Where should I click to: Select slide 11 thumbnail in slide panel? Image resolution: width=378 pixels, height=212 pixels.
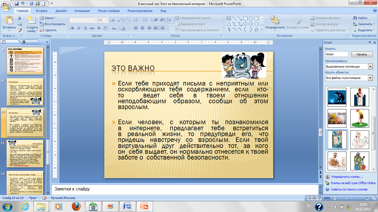click(x=25, y=154)
